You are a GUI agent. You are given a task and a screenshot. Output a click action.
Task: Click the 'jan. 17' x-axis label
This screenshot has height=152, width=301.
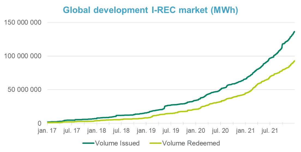click(x=47, y=131)
